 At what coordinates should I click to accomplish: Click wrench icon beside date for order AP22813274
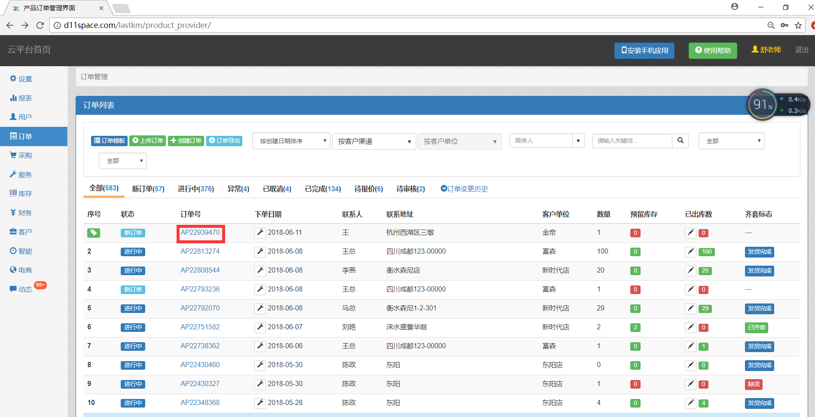point(260,251)
